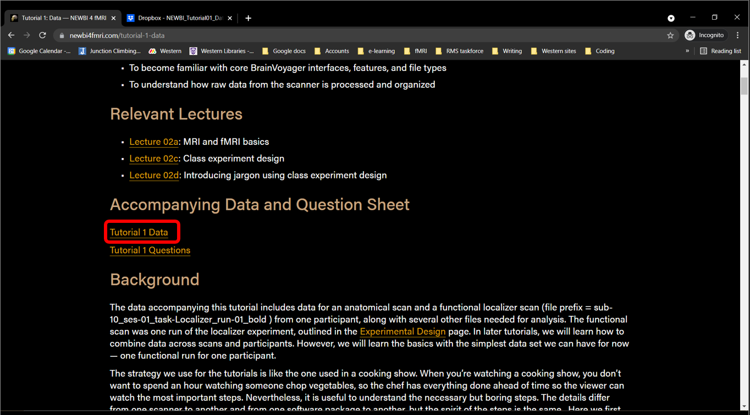This screenshot has height=415, width=750.
Task: Reload the current page
Action: tap(42, 35)
